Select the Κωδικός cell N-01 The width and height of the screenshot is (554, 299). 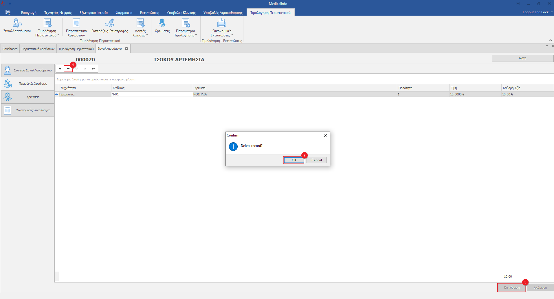click(x=152, y=94)
